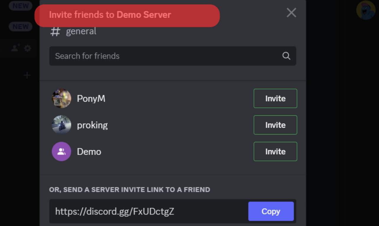Click PonyM's profile avatar

61,99
